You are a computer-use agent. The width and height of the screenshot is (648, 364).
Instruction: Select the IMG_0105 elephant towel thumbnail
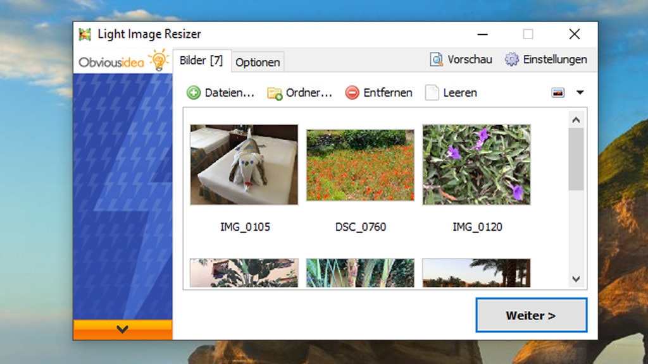(x=244, y=164)
